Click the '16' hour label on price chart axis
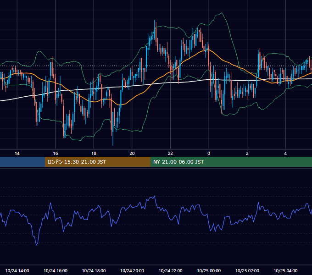This screenshot has width=312, height=275. tap(56, 154)
